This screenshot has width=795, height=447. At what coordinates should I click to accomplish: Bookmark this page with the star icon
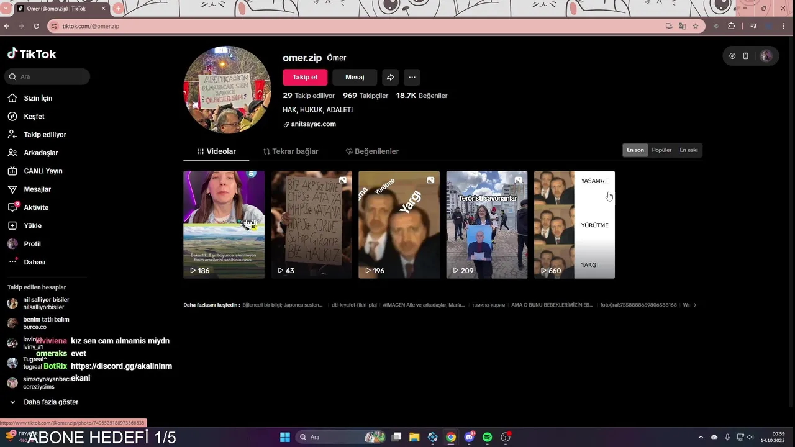point(696,26)
